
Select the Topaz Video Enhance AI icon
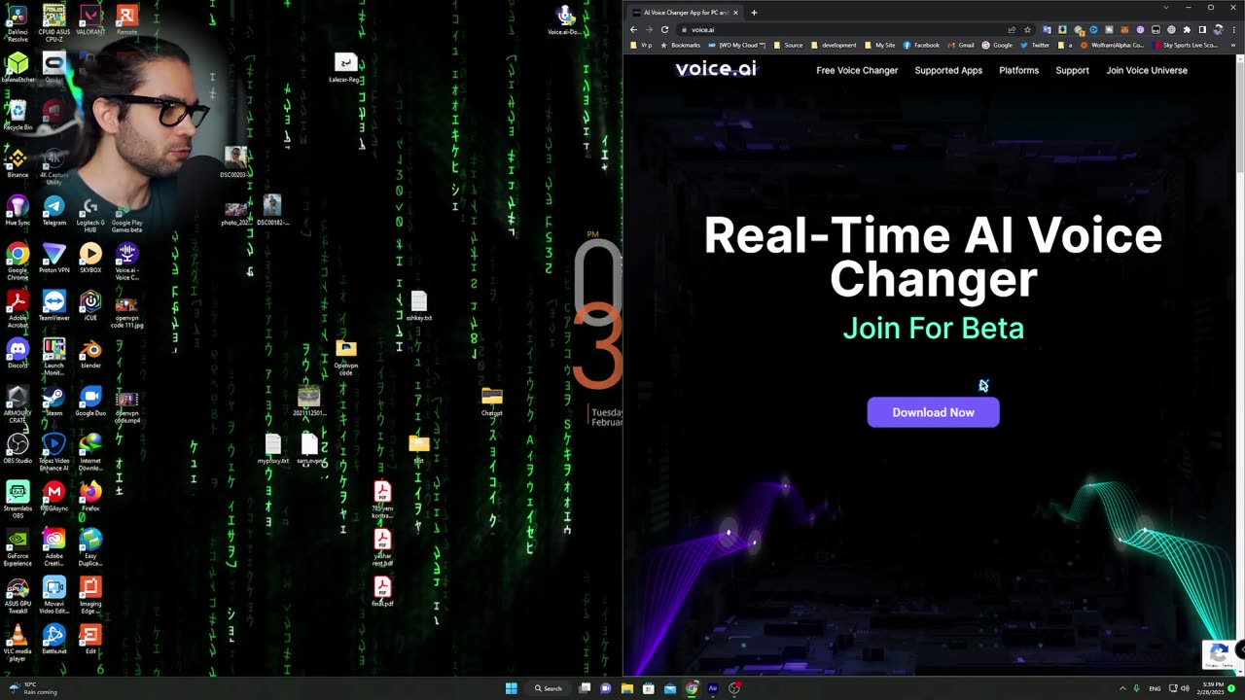[53, 452]
